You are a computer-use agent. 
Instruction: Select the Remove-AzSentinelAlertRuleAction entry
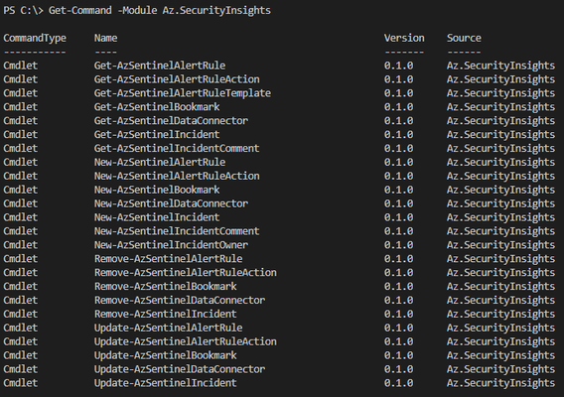(186, 273)
